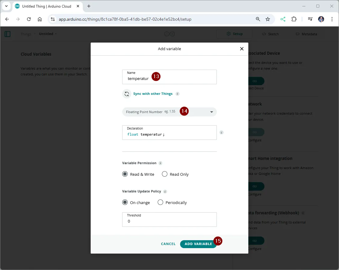Open the browser Extensions puzzle icon
The height and width of the screenshot is (270, 339).
(x=294, y=19)
